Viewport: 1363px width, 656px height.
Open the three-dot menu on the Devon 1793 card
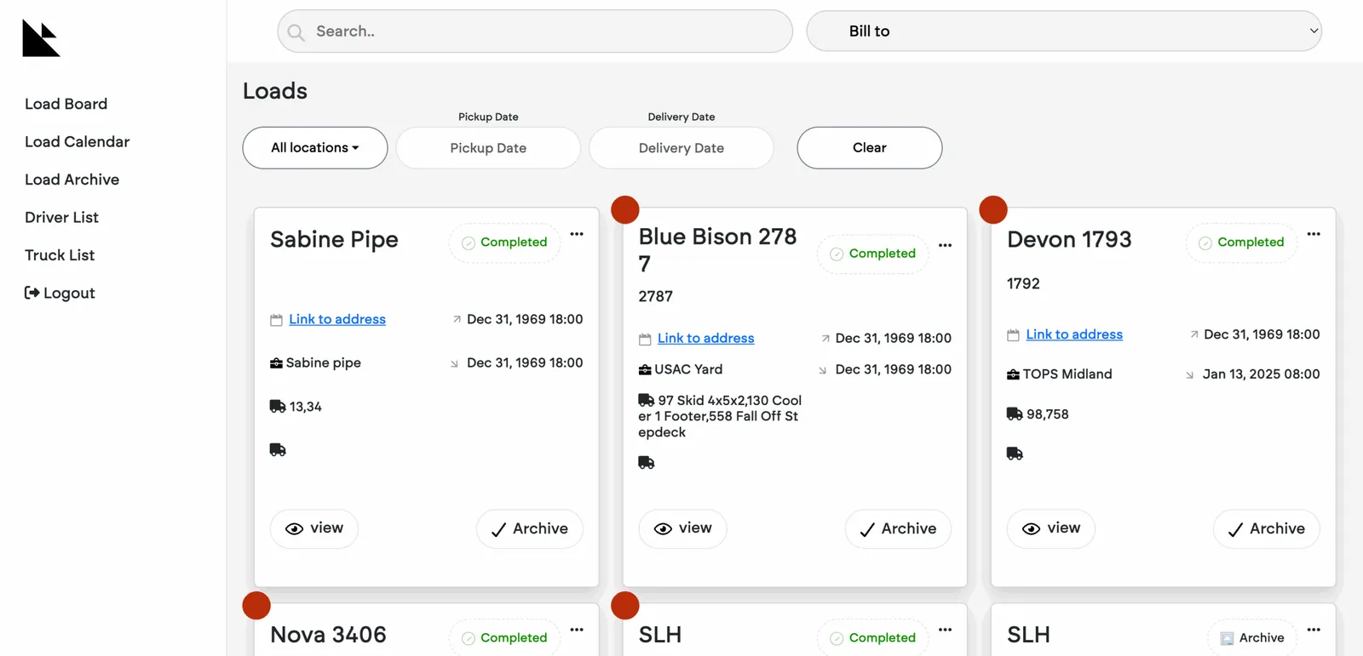(x=1314, y=234)
